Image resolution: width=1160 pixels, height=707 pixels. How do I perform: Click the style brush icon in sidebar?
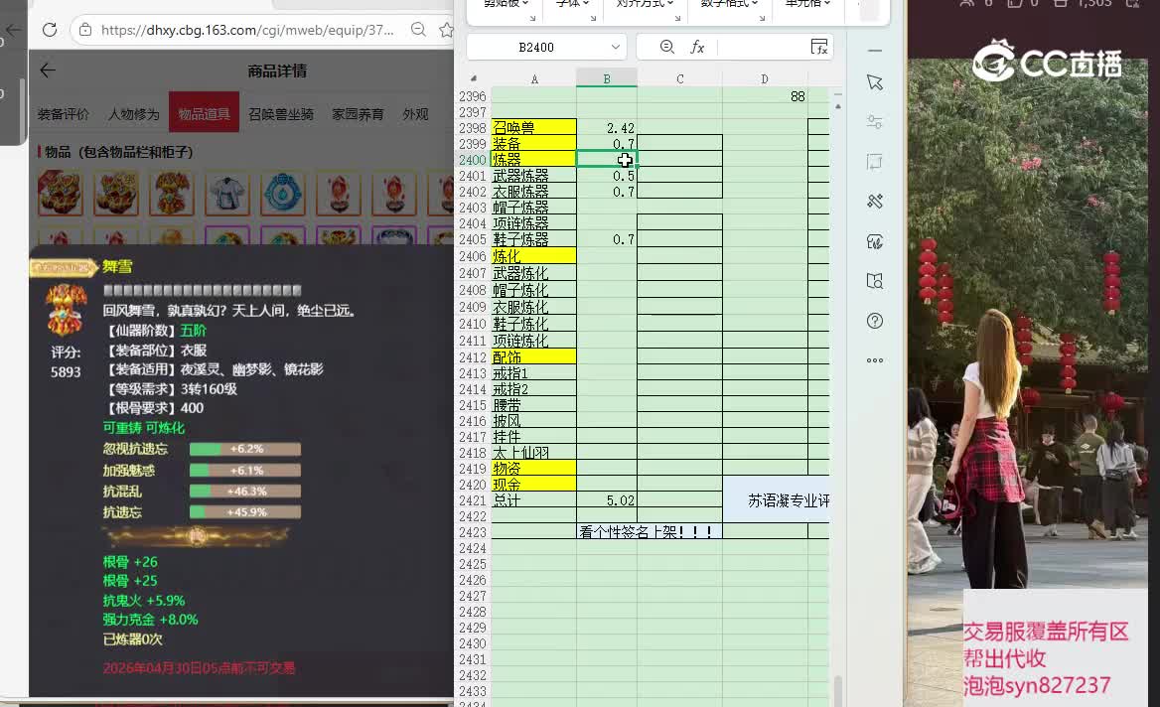[x=875, y=241]
